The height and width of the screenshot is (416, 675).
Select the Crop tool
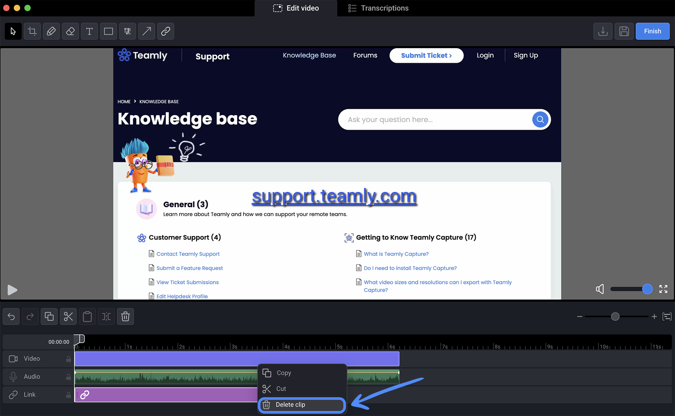[32, 31]
